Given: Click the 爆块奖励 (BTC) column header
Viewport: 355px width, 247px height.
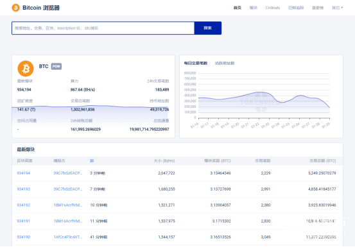Looking at the screenshot, I should pyautogui.click(x=218, y=160).
